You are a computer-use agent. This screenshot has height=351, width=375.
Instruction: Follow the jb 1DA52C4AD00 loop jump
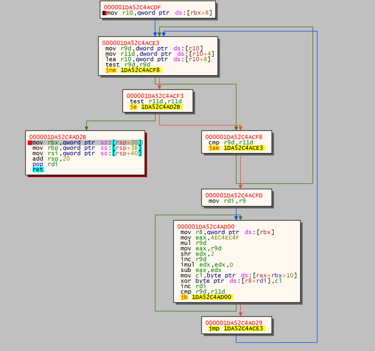pos(207,297)
